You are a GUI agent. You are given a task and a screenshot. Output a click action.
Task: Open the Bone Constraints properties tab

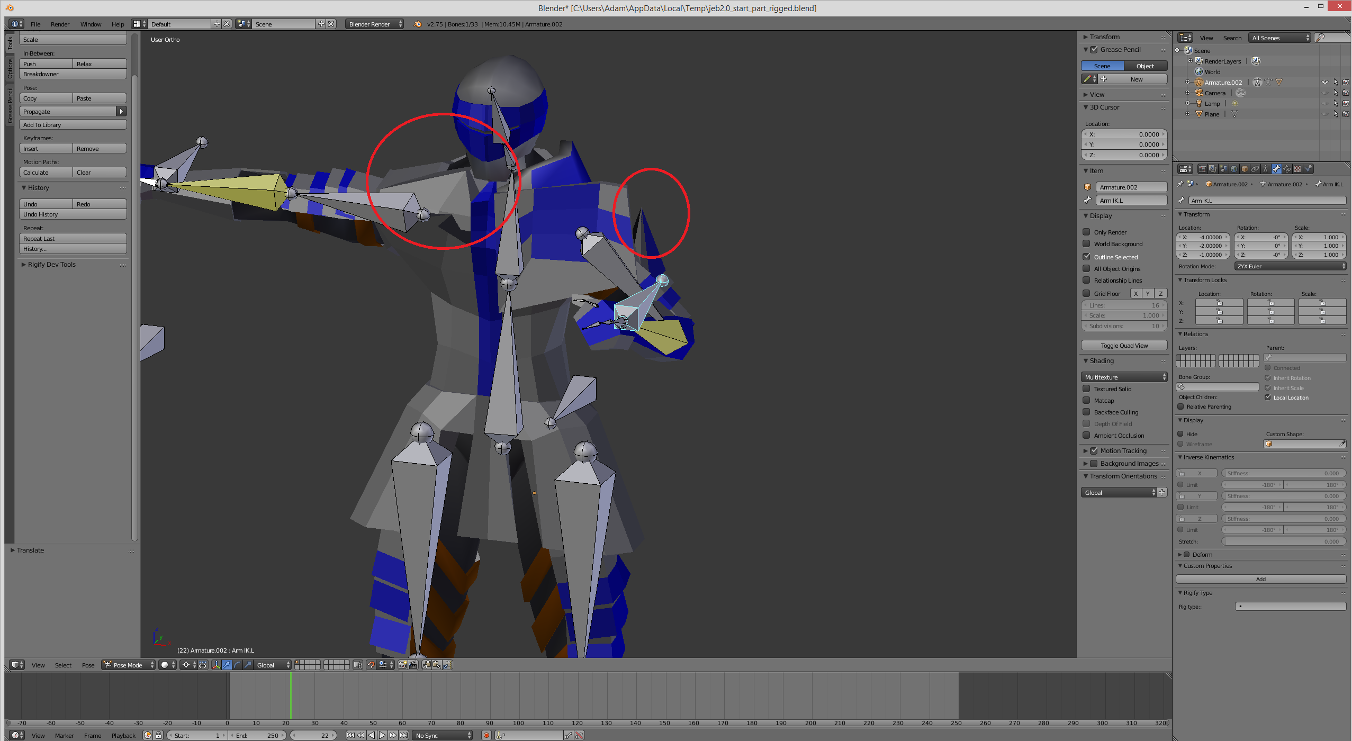click(1287, 169)
